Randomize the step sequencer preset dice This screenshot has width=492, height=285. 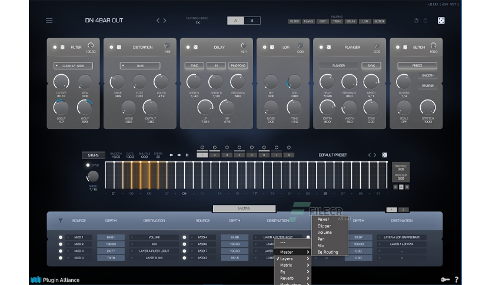click(x=385, y=155)
